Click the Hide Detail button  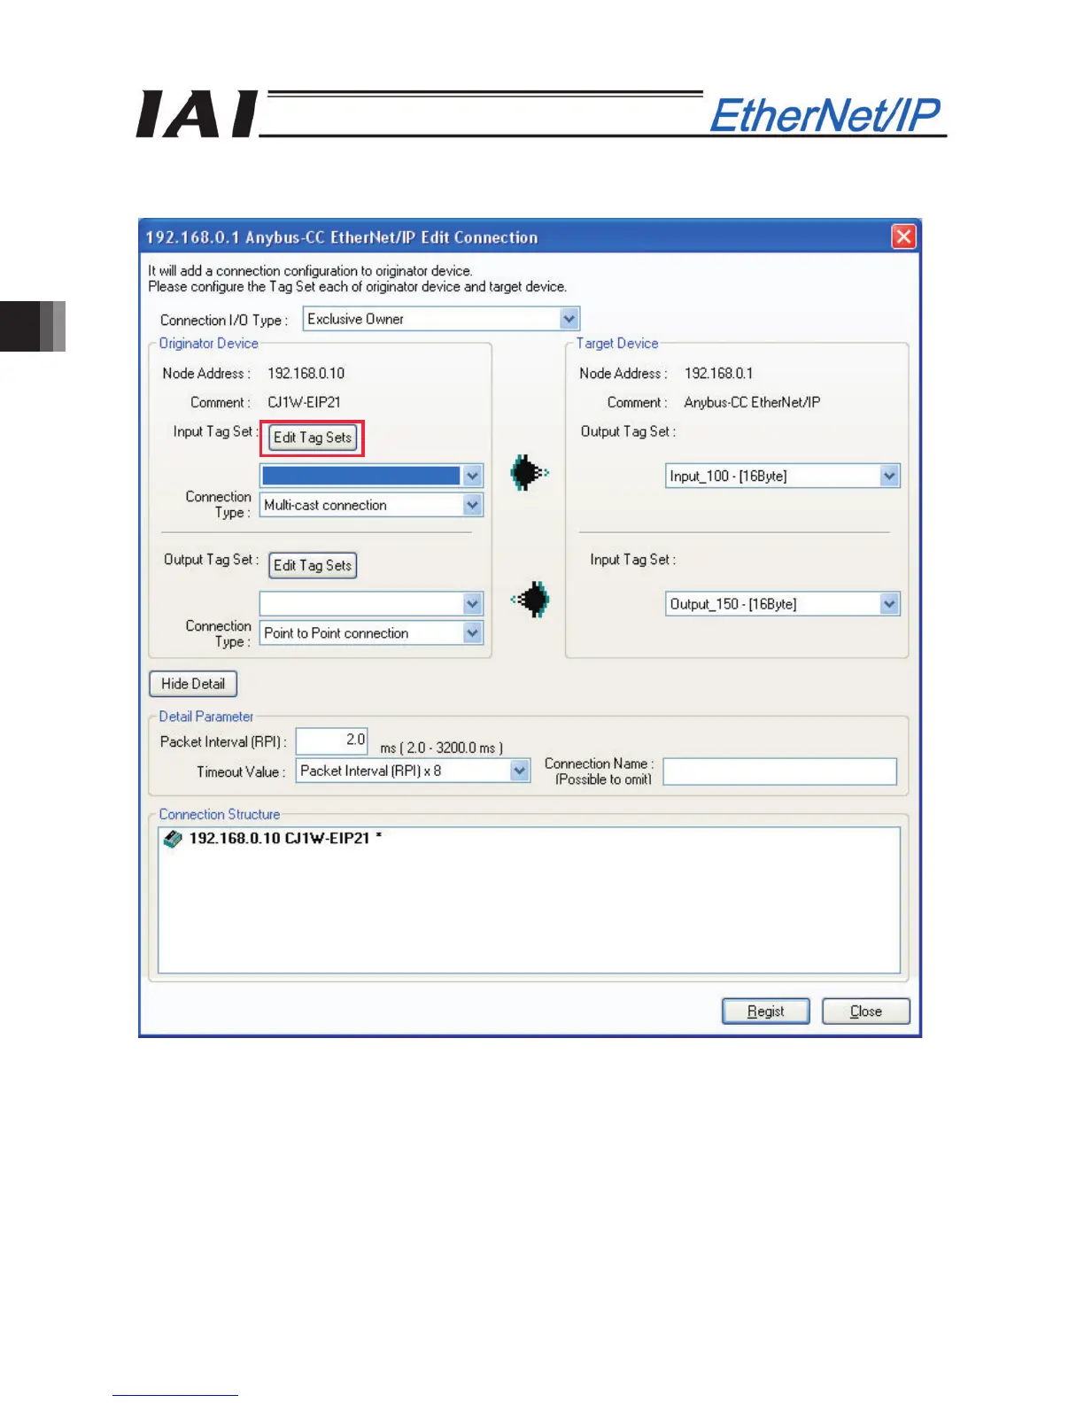[x=193, y=684]
